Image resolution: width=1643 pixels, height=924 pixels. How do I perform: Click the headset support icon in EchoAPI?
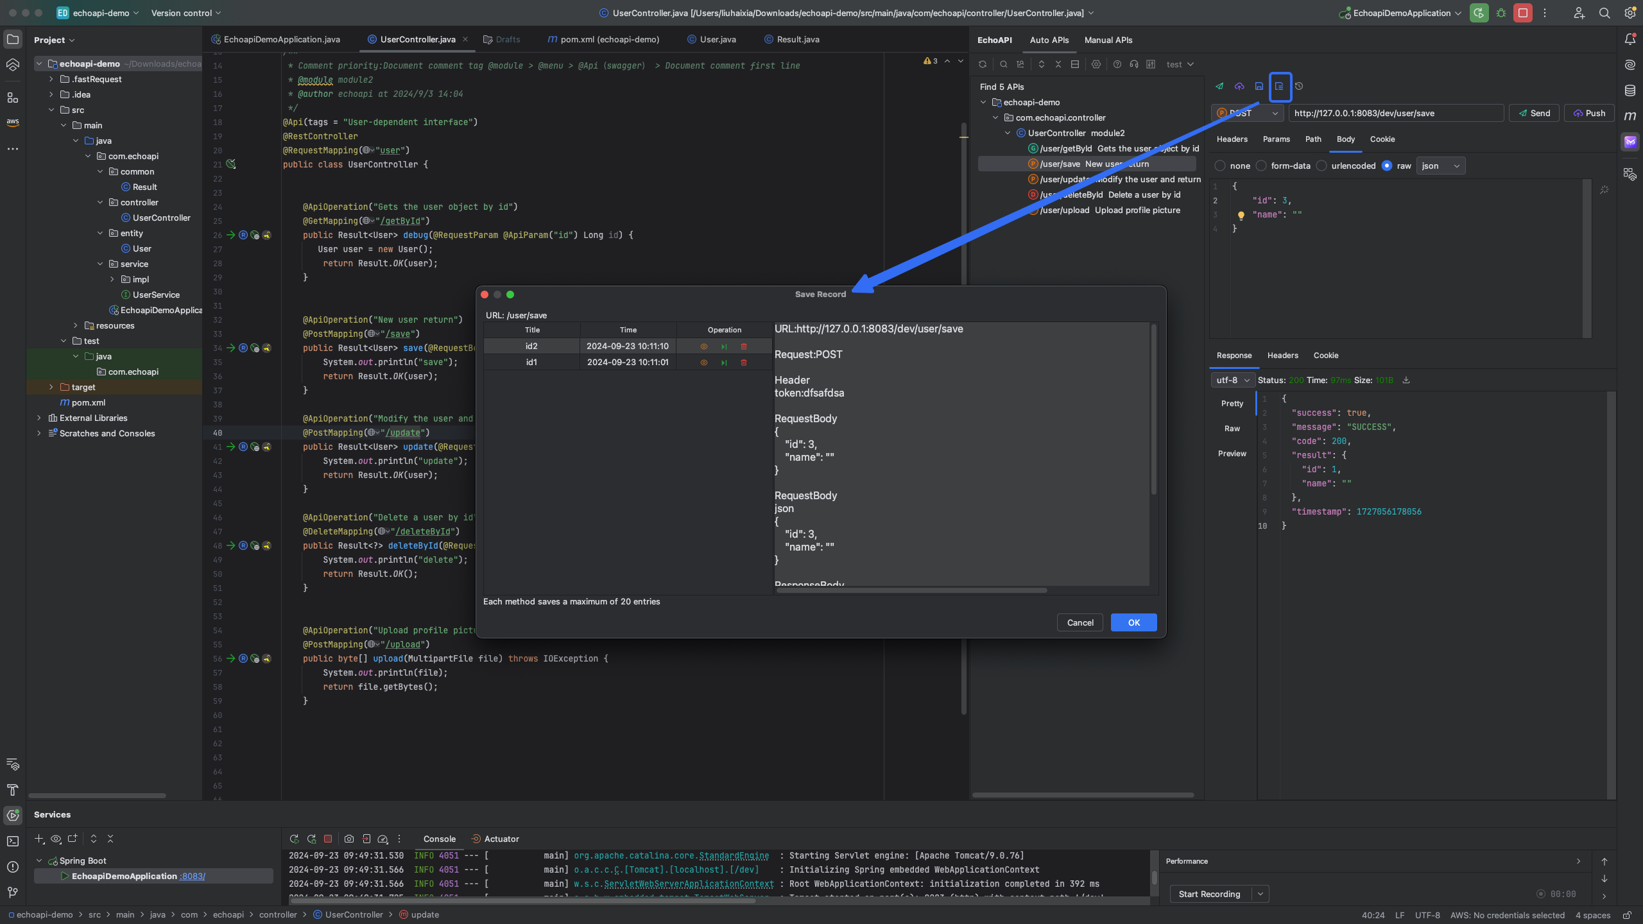pyautogui.click(x=1134, y=64)
